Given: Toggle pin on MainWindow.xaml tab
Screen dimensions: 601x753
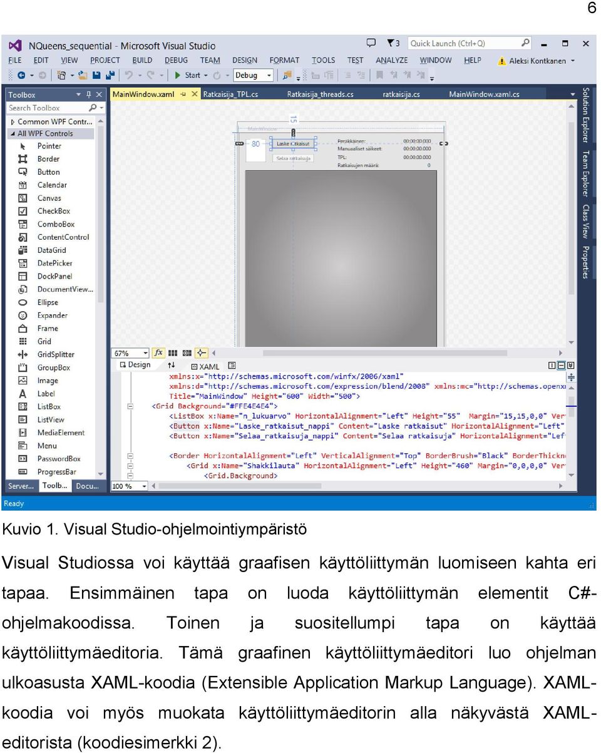Looking at the screenshot, I should (183, 95).
